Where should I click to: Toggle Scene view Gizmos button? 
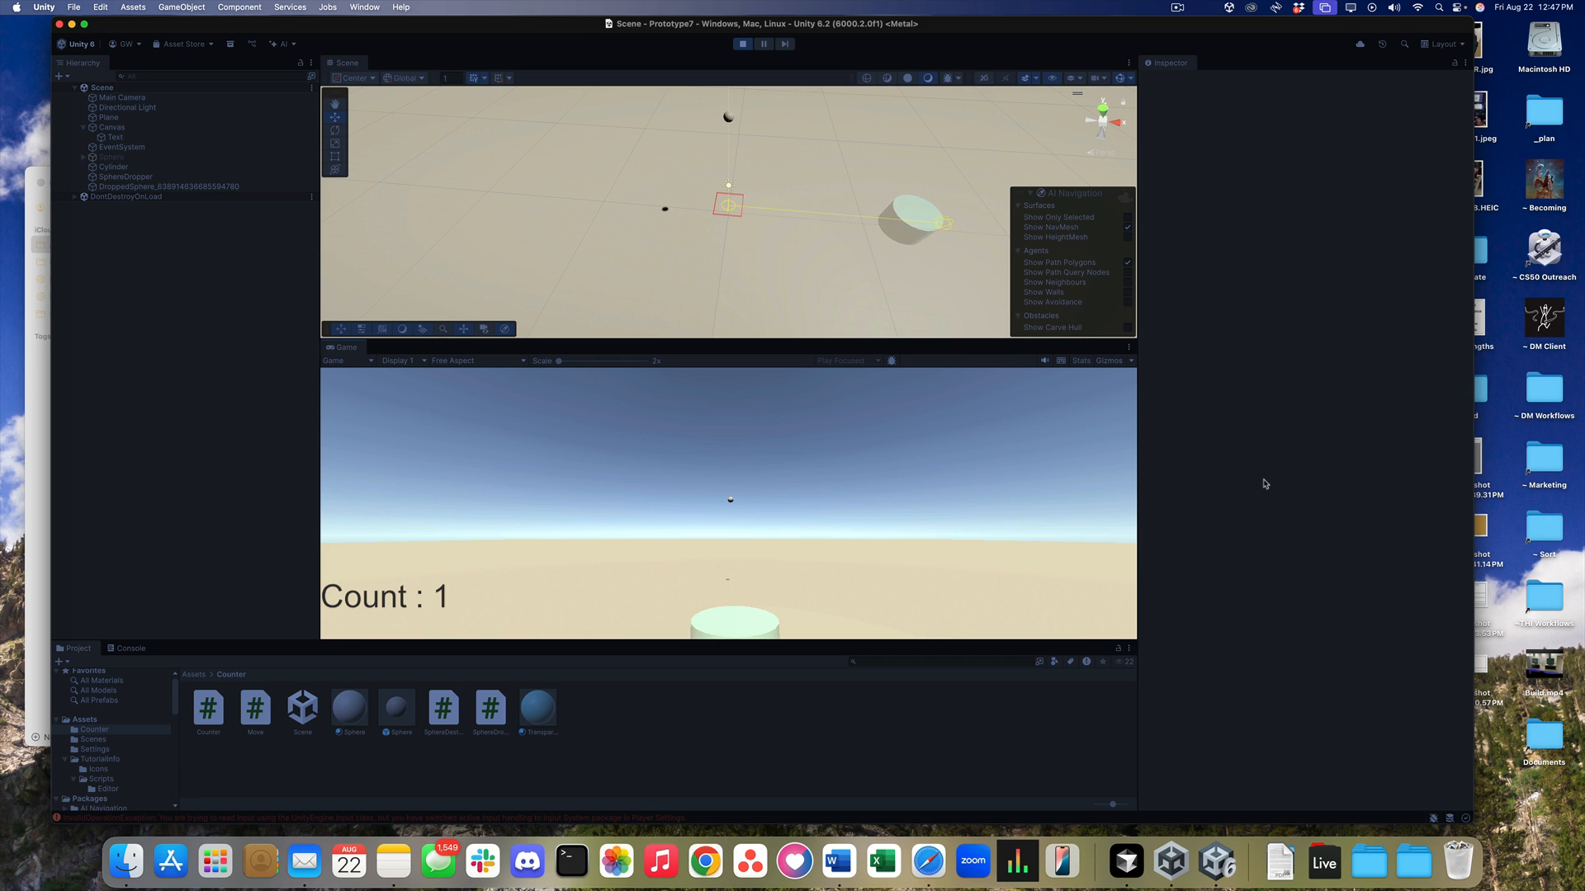pos(1120,78)
